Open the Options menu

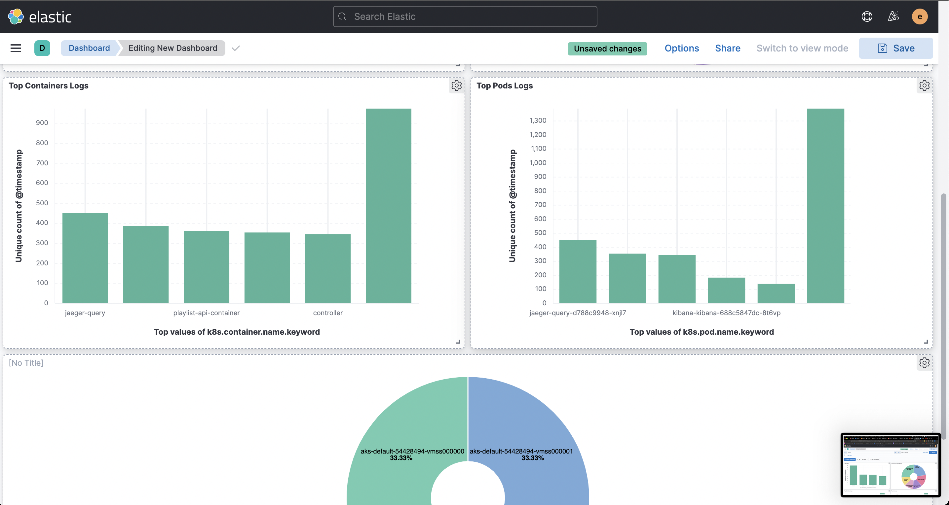(682, 48)
